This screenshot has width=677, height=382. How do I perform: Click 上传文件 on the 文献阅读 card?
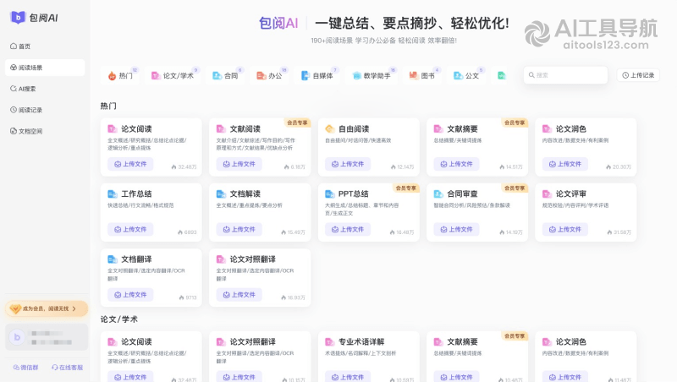[239, 164]
